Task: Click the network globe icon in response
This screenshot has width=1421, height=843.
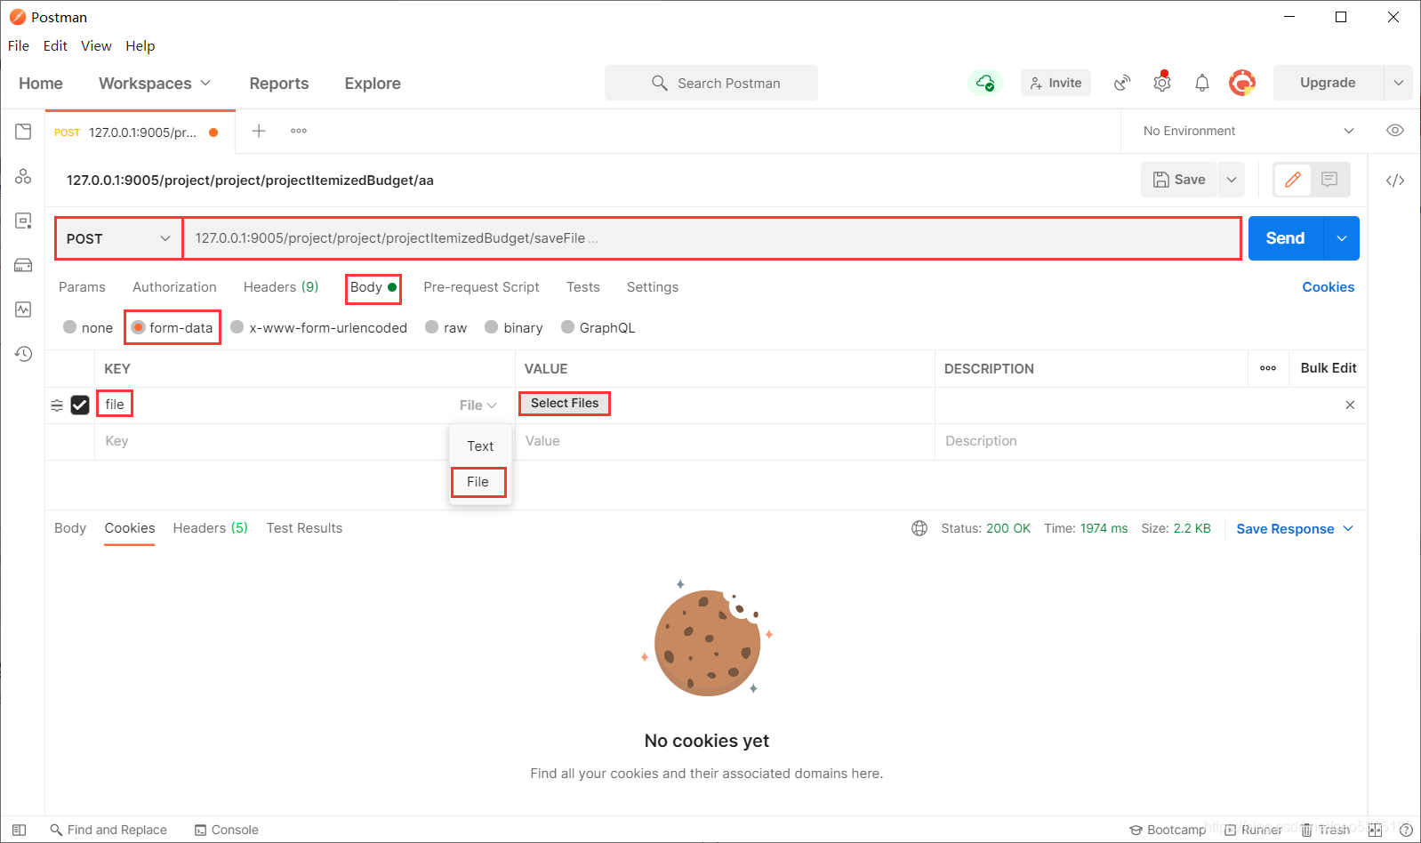Action: point(919,528)
